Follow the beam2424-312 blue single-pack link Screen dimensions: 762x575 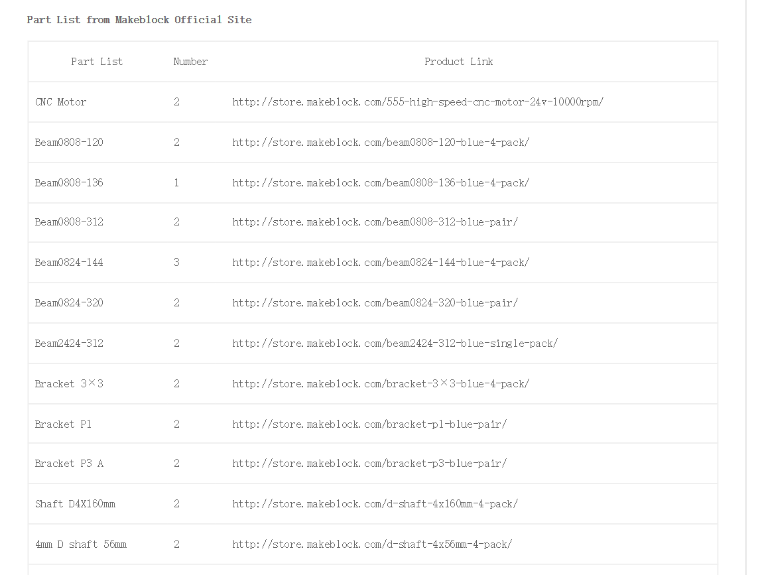[x=395, y=344]
